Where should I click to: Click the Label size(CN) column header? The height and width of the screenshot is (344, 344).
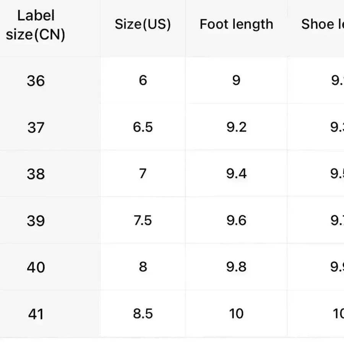tap(36, 25)
